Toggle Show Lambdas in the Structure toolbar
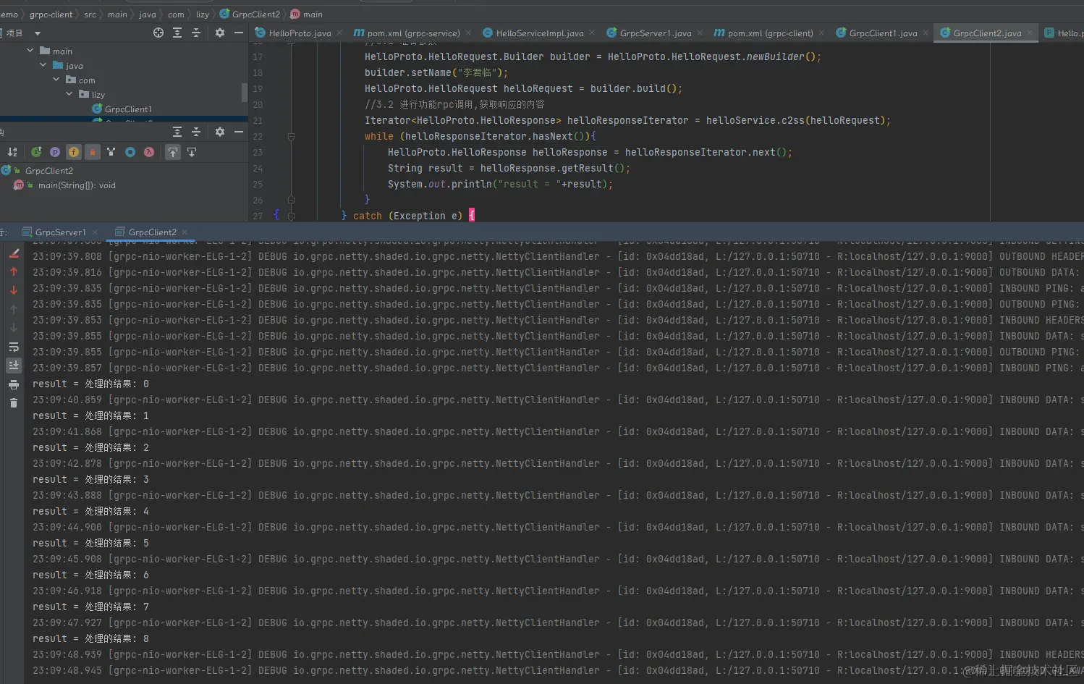This screenshot has width=1084, height=684. pos(149,152)
